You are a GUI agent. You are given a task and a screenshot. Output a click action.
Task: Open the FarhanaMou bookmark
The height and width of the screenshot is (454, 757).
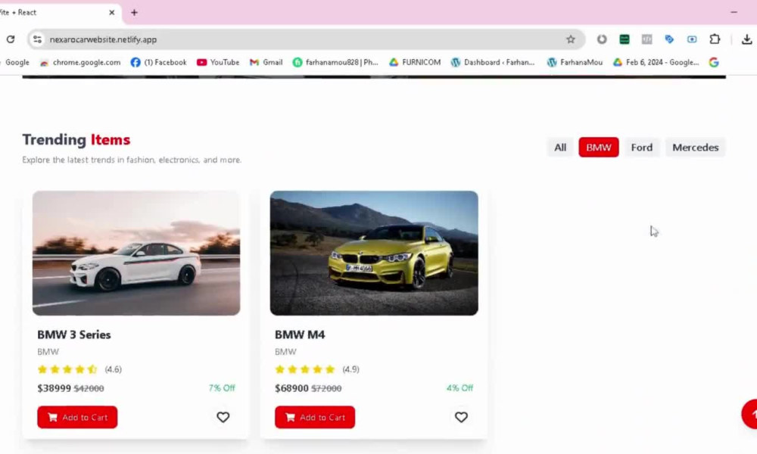coord(575,62)
